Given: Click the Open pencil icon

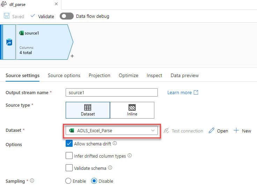Looking at the screenshot, I should click(211, 131).
